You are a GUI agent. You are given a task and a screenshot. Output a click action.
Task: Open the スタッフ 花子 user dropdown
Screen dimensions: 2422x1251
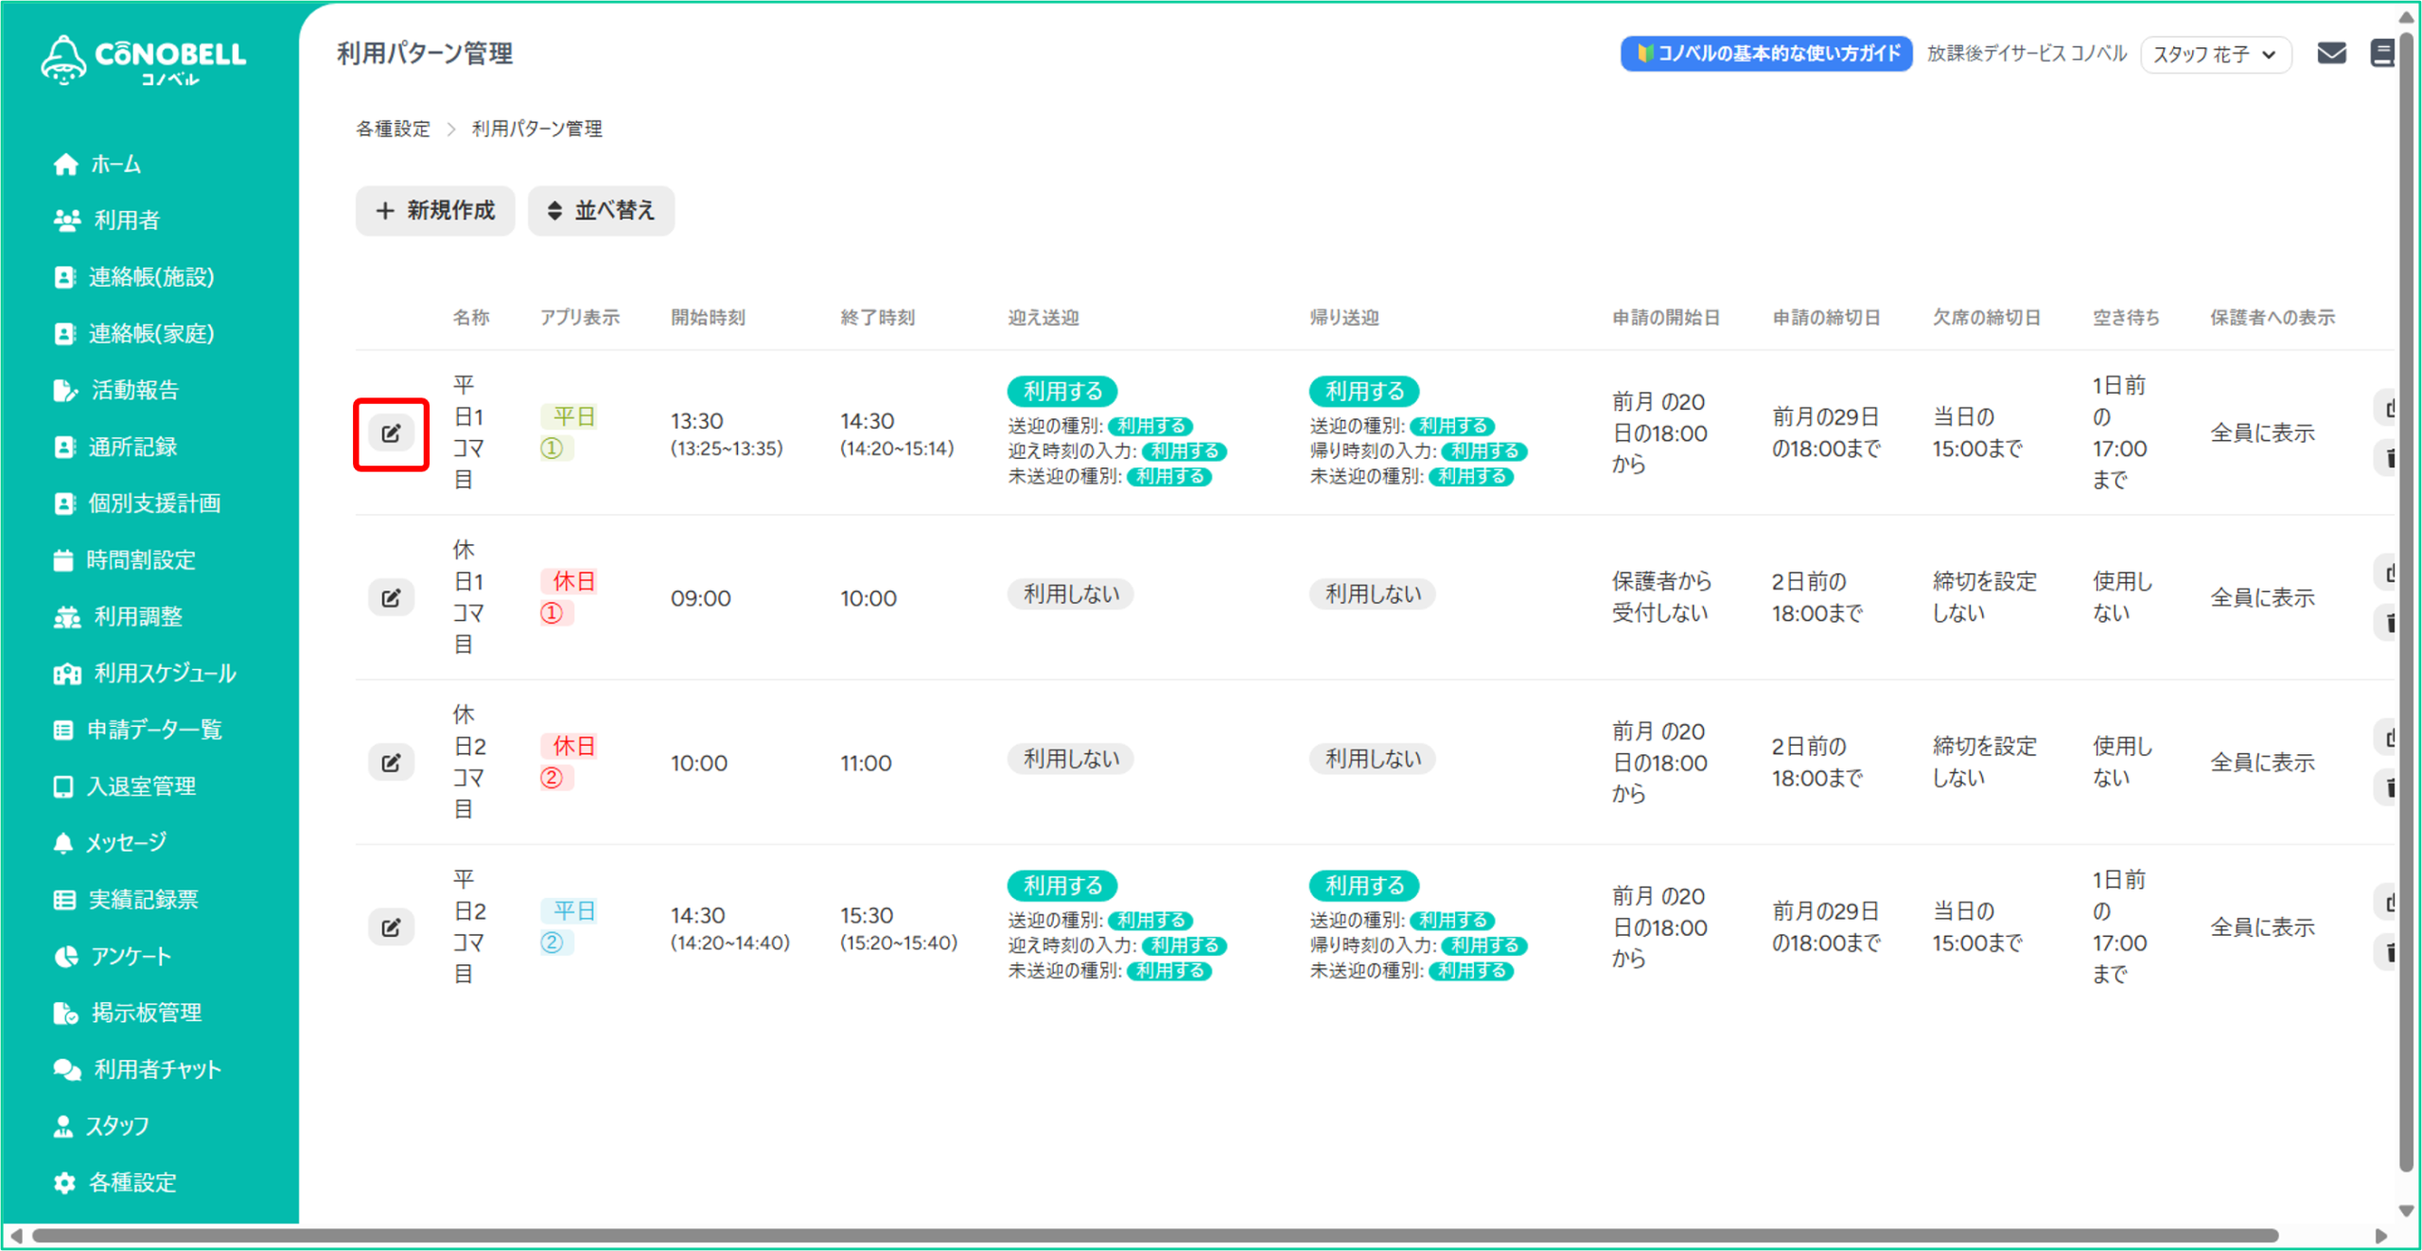click(x=2214, y=54)
